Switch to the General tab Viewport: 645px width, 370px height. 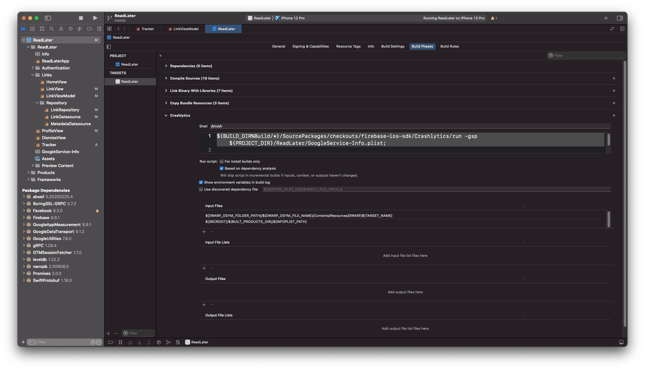pos(278,46)
